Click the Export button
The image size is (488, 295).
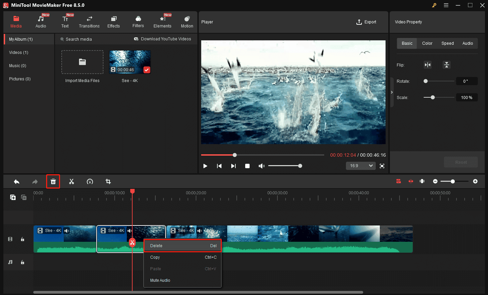coord(366,22)
